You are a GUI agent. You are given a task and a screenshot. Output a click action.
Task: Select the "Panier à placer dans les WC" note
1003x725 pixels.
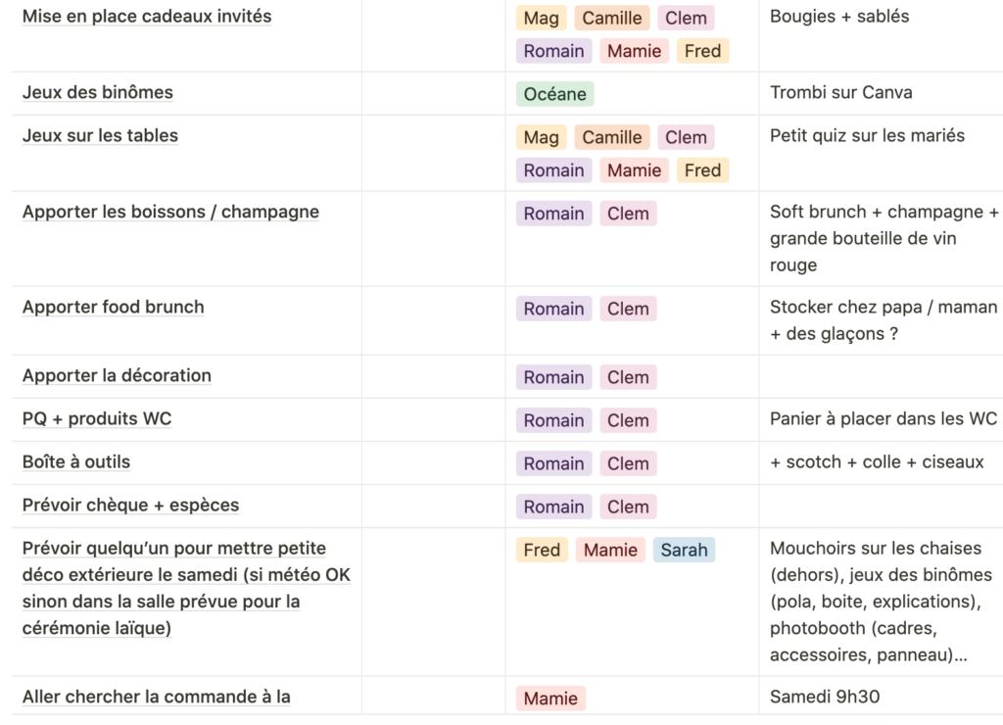click(883, 419)
